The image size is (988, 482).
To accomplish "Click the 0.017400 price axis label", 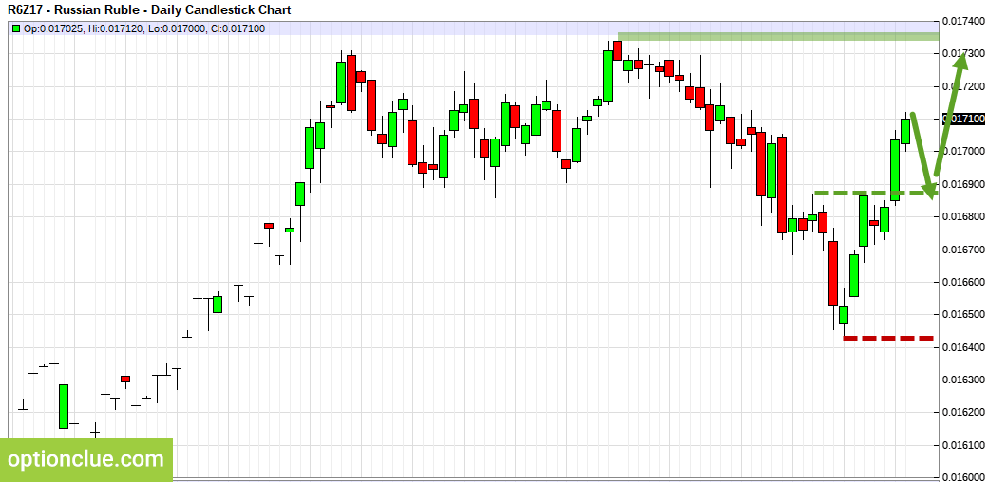I will 963,22.
